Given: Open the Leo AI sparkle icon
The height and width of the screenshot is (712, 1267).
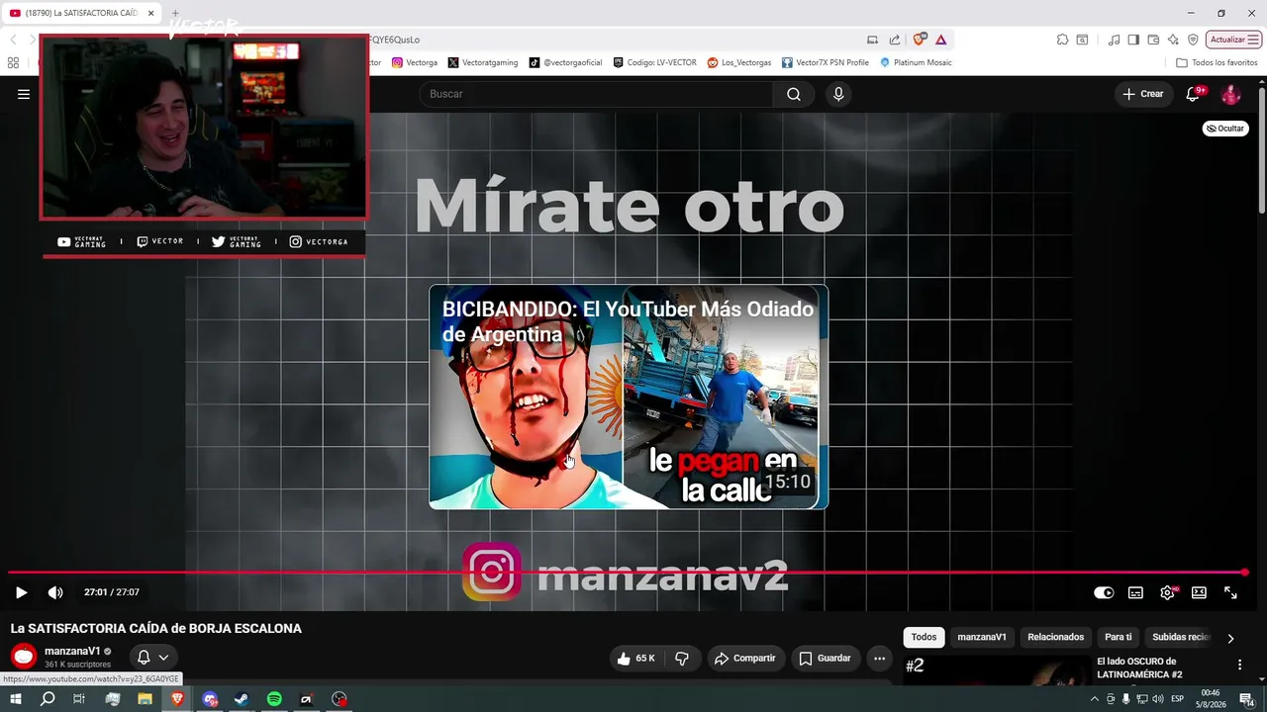Looking at the screenshot, I should tap(1173, 40).
